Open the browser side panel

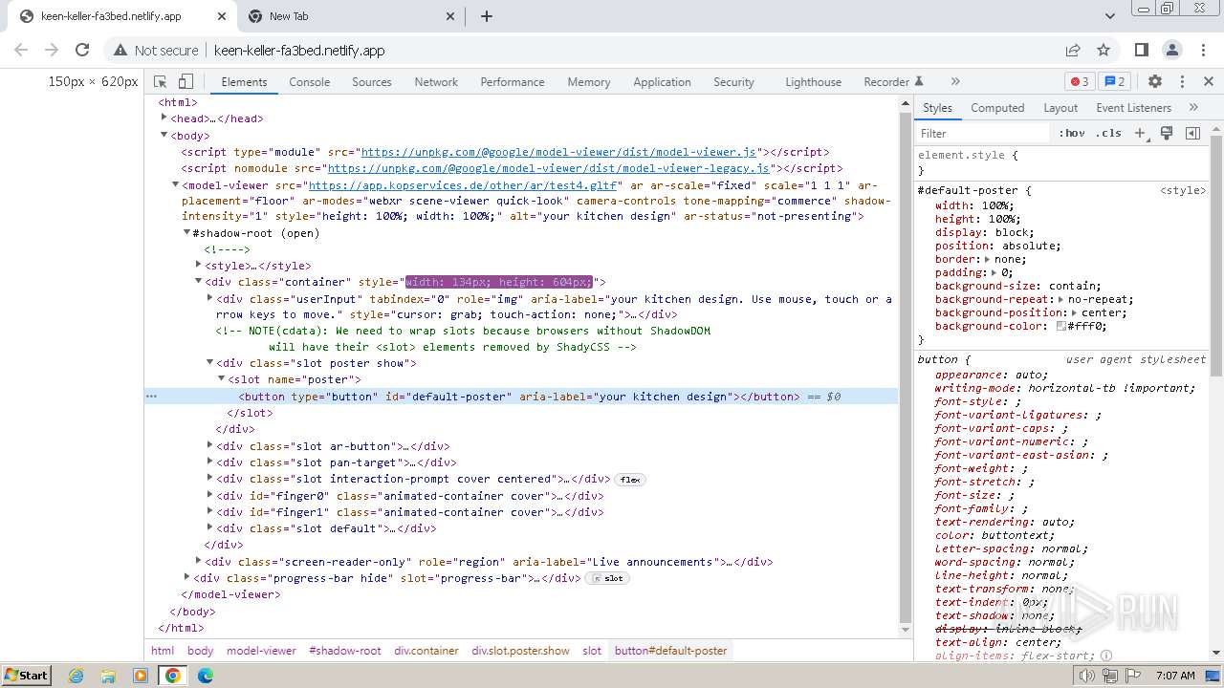pos(1142,50)
